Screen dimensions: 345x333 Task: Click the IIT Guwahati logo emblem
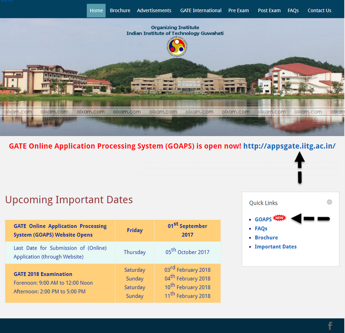pyautogui.click(x=177, y=47)
